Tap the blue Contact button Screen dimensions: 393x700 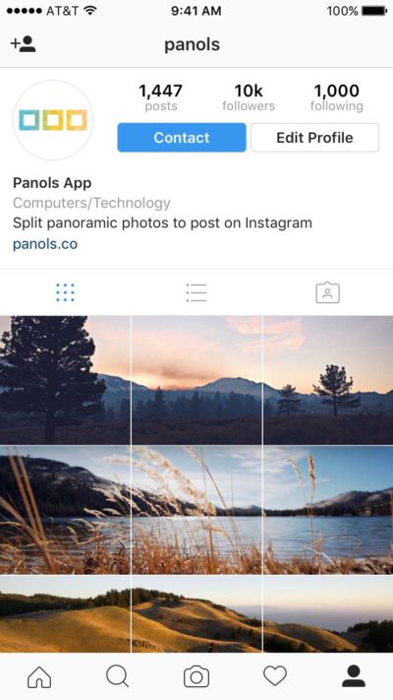click(182, 138)
